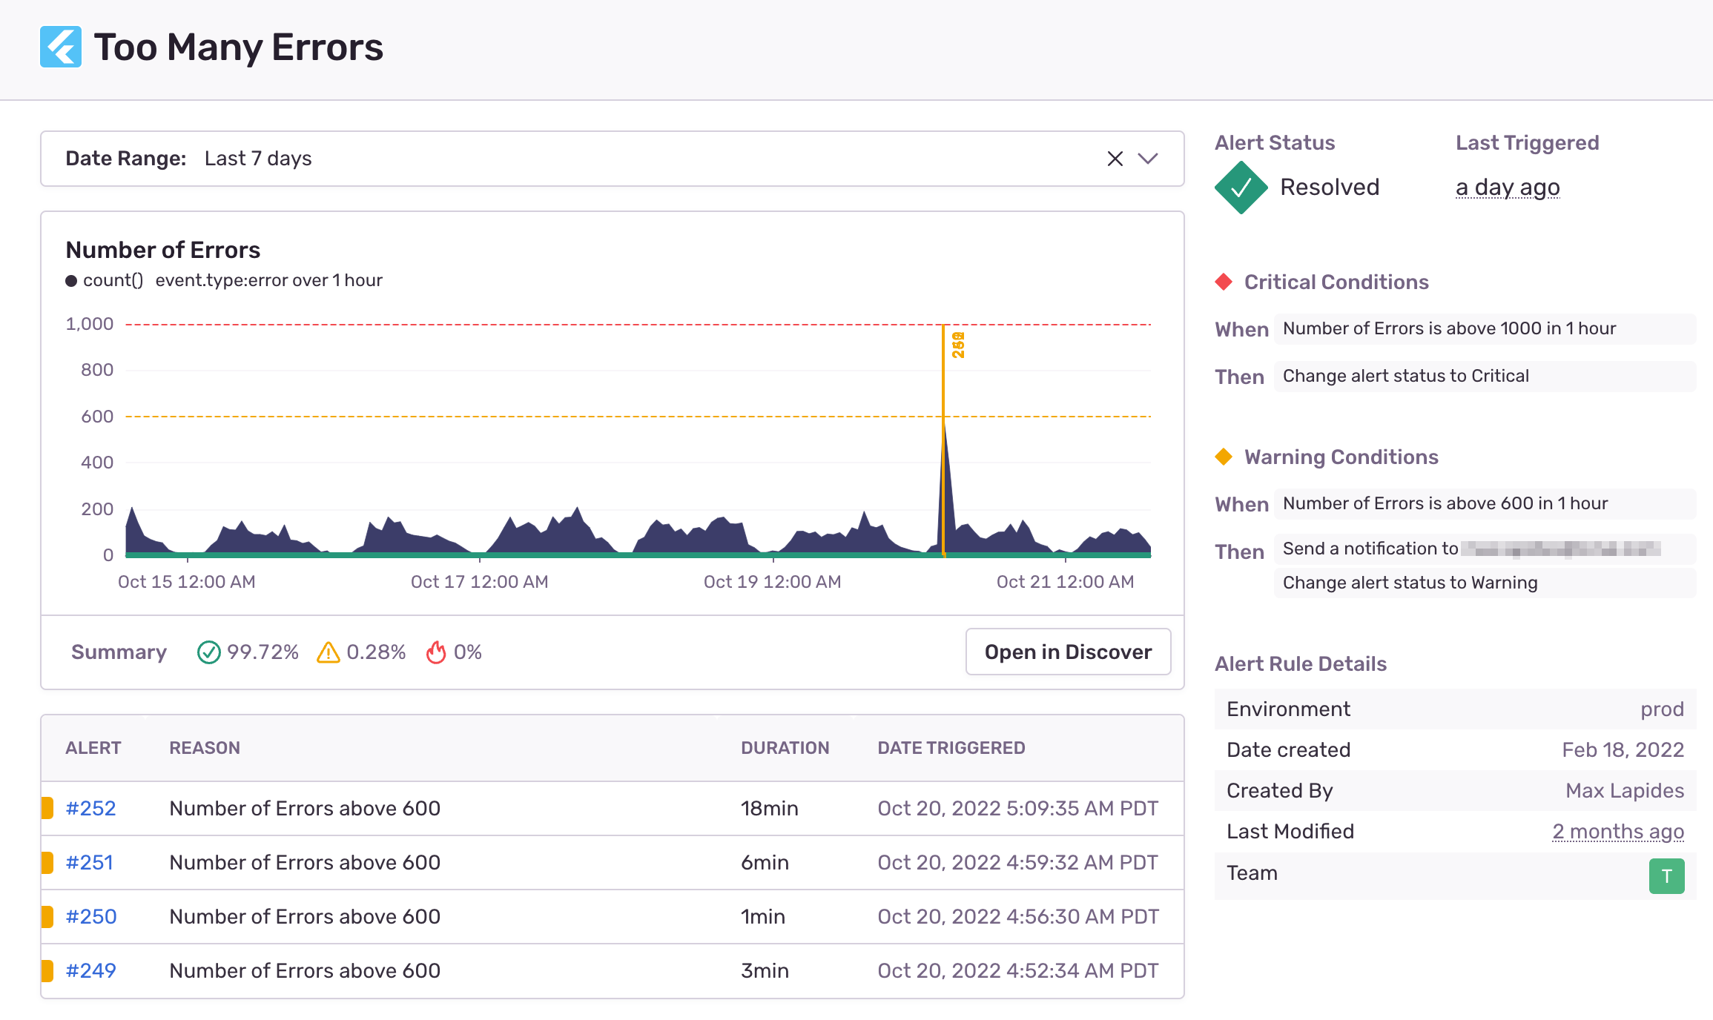Click the warning triangle summary icon

pos(328,652)
